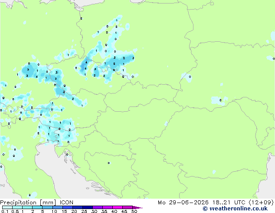The image size is (275, 213).
Task: Select the 0.1–0.5 mm palest cyan swatch
Action: (x=7, y=207)
